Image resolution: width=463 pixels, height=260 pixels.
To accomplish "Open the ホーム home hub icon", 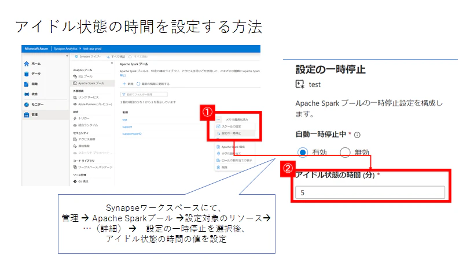I will (x=27, y=64).
